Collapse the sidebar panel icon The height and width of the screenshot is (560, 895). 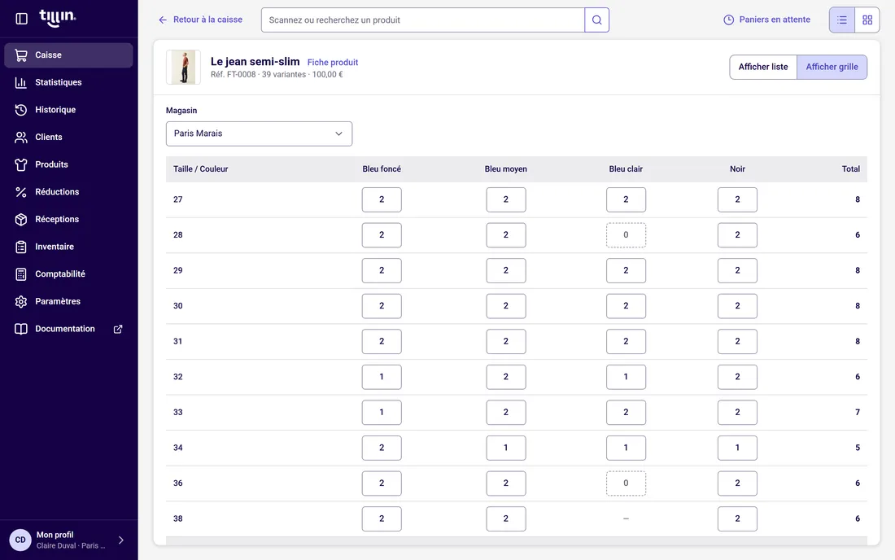coord(22,19)
